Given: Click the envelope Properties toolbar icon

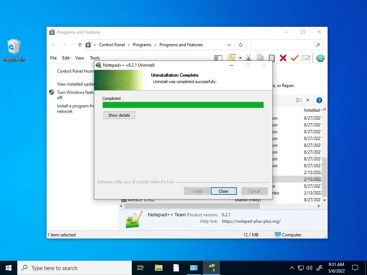Looking at the screenshot, I should tap(306, 58).
